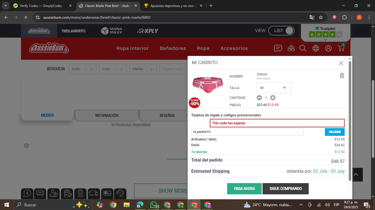This screenshot has width=375, height=210.
Task: Open a new browser tab
Action: click(211, 6)
